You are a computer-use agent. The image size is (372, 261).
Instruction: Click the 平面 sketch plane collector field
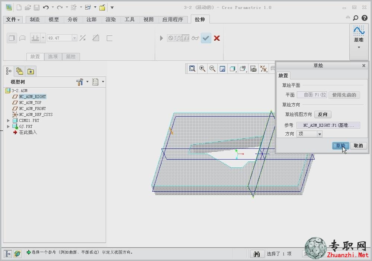[x=312, y=95]
